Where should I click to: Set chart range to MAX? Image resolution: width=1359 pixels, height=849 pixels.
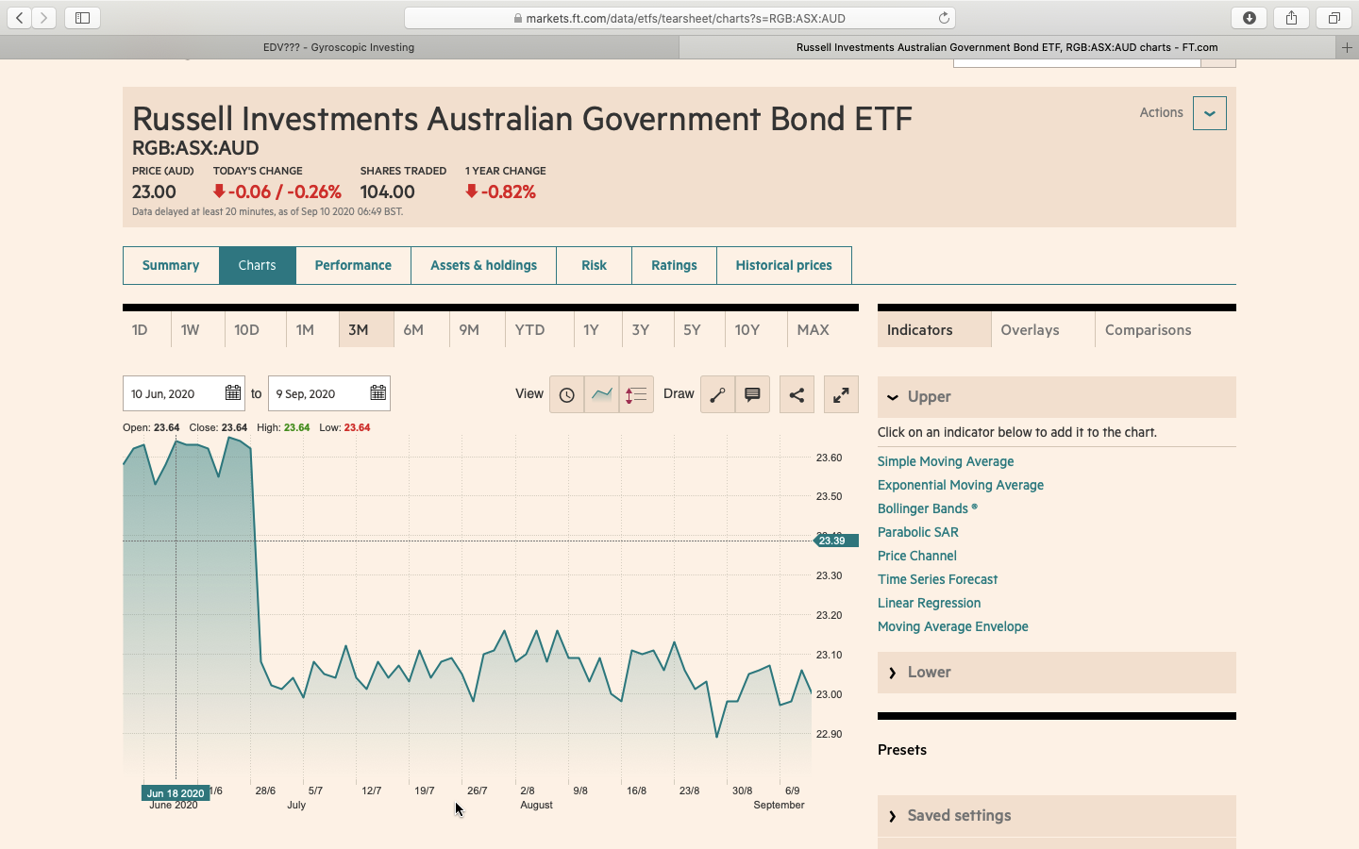click(813, 330)
